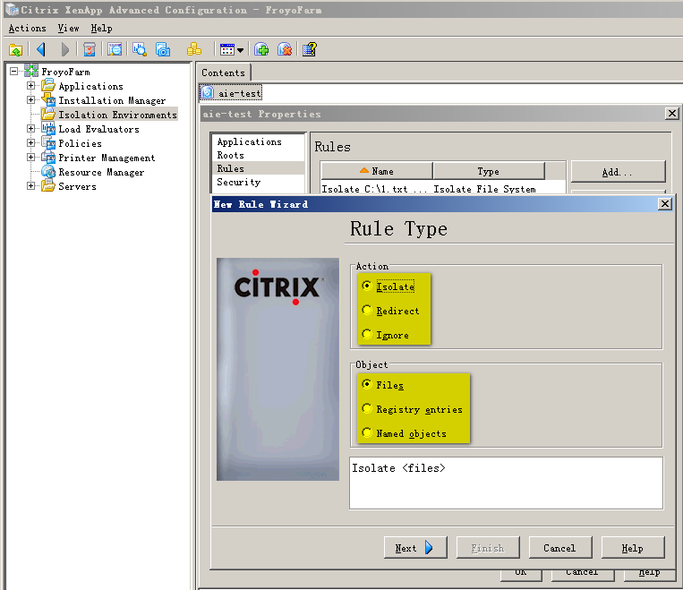Click the delete isolation environment red-X icon
The height and width of the screenshot is (590, 683).
pyautogui.click(x=285, y=49)
